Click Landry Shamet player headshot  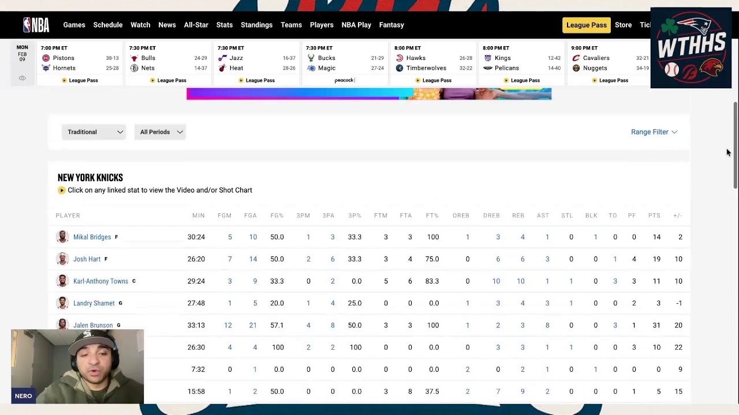tap(62, 303)
